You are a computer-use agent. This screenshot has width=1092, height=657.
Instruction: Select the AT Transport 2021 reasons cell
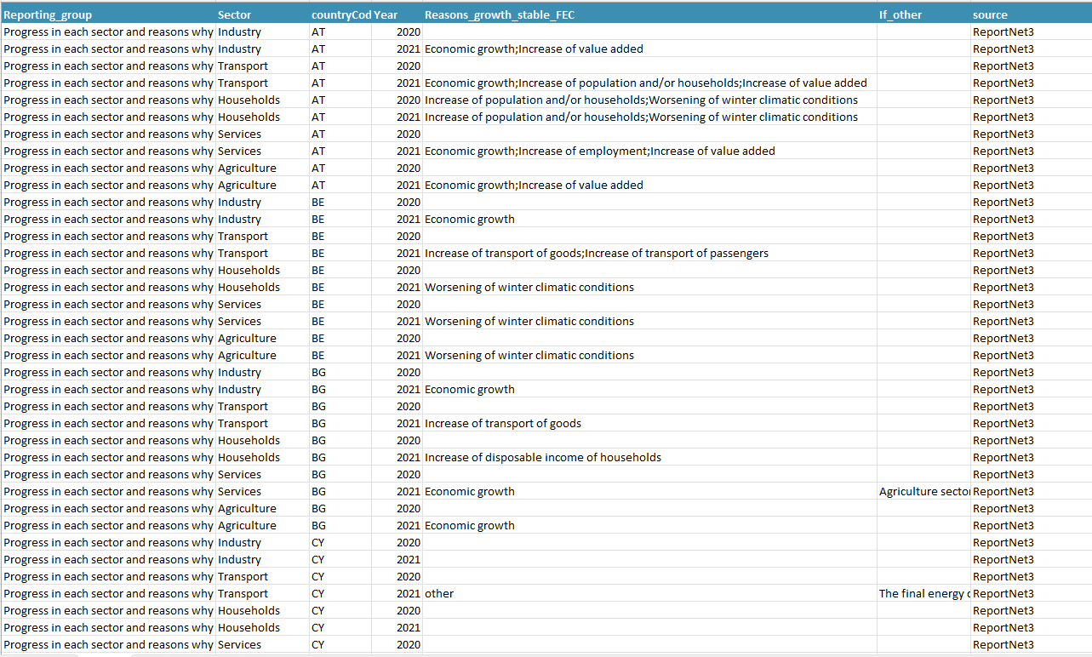pyautogui.click(x=649, y=83)
